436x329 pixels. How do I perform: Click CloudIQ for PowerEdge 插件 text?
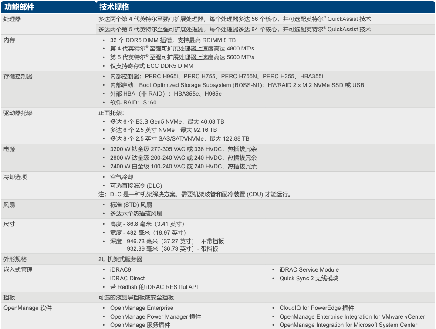point(317,308)
